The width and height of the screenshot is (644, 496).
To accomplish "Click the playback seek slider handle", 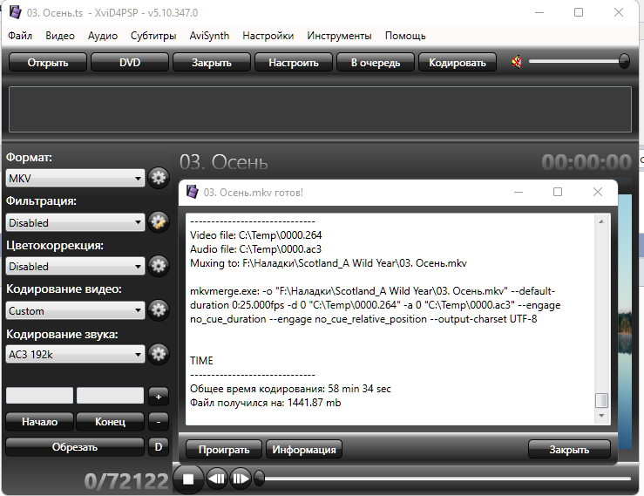I will tap(259, 479).
